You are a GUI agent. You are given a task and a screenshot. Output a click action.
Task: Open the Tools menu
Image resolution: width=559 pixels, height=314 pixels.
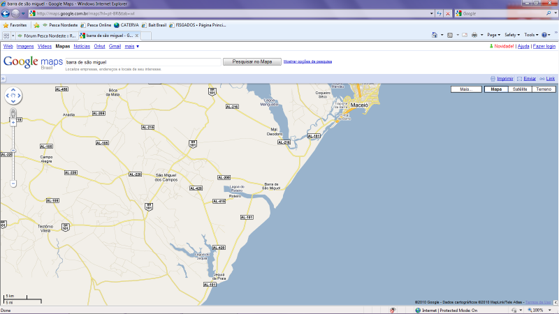(x=531, y=35)
